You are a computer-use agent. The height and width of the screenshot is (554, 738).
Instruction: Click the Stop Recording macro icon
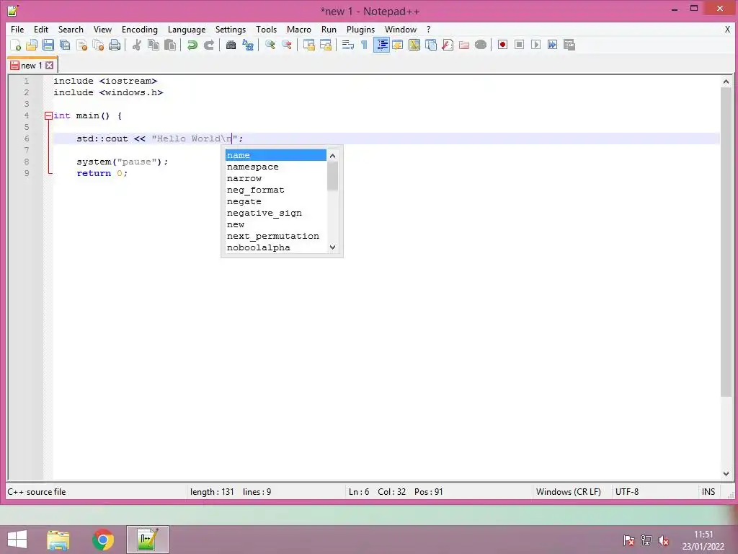pos(519,45)
